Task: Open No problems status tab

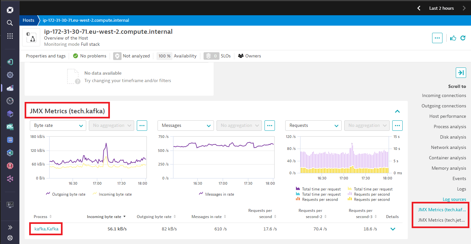Action: [x=89, y=56]
